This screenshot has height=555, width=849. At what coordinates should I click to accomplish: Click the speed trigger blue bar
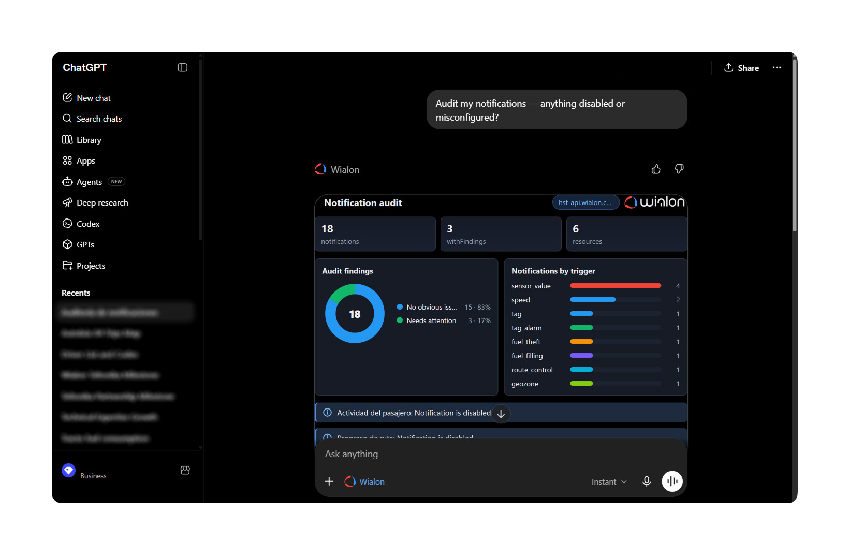[x=593, y=300]
